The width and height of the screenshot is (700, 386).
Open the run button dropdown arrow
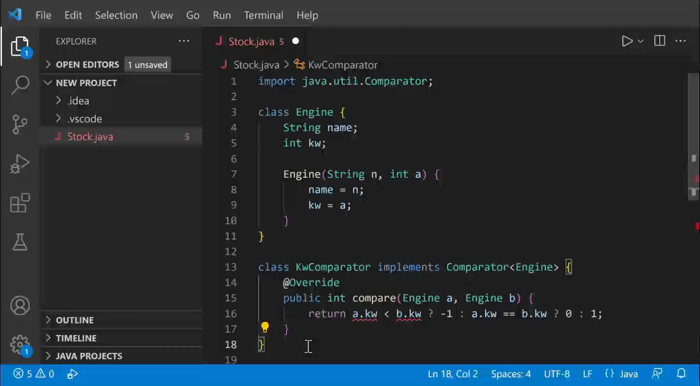click(641, 41)
